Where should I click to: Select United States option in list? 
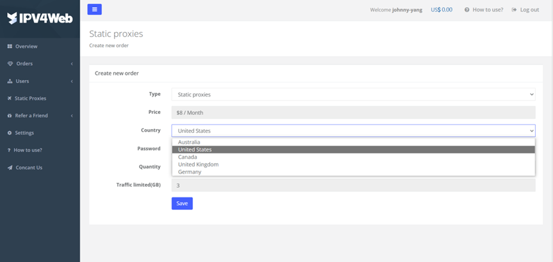[353, 150]
